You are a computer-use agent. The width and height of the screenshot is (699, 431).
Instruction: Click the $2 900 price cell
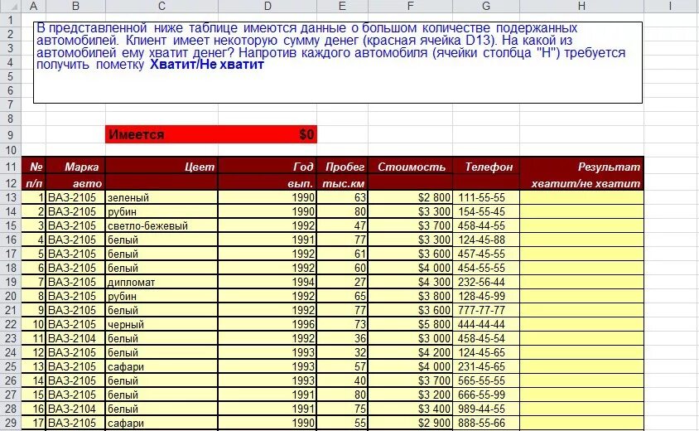point(410,423)
